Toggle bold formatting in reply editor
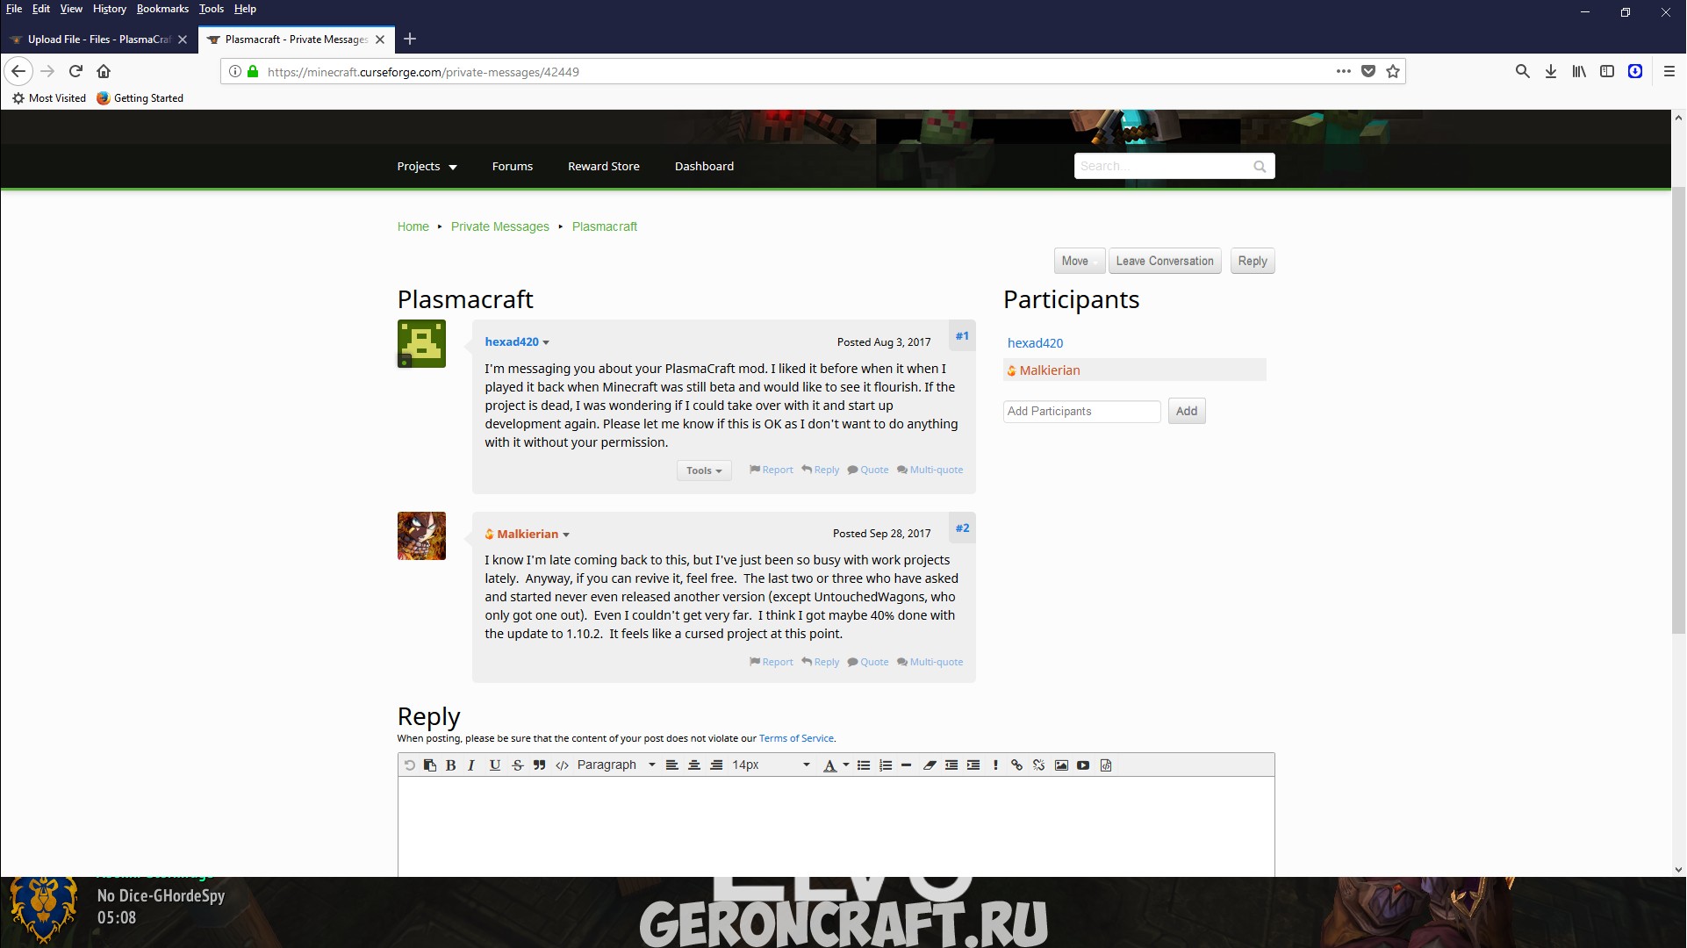Viewport: 1687px width, 948px height. [450, 765]
